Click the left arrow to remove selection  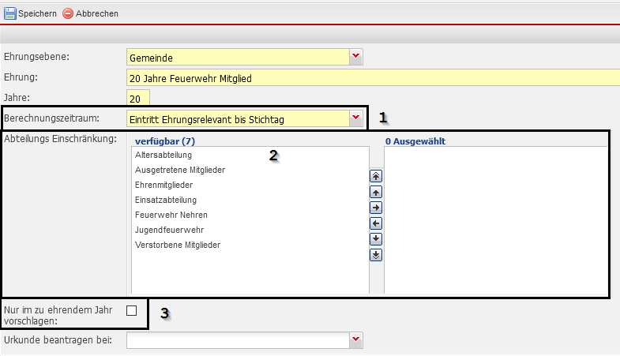[376, 223]
